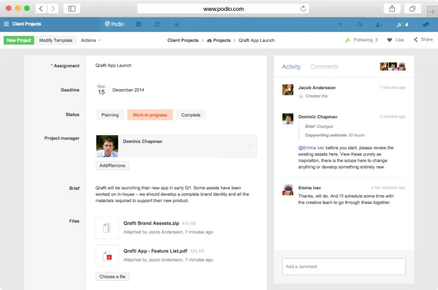Expand the Actions dropdown
This screenshot has height=290, width=438.
pos(91,40)
